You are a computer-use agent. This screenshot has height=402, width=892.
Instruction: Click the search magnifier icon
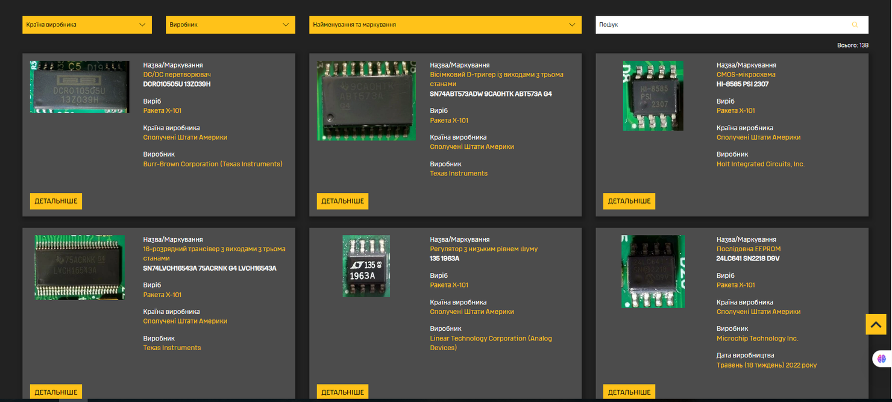point(855,25)
